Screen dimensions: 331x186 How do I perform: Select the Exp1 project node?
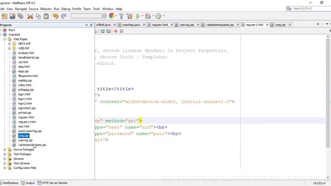tap(11, 30)
